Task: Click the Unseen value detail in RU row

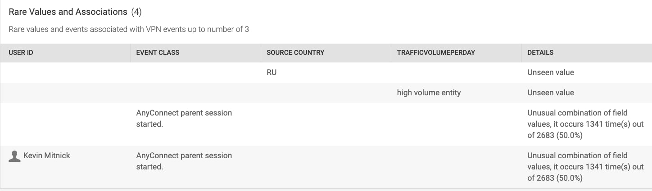Action: click(x=551, y=72)
